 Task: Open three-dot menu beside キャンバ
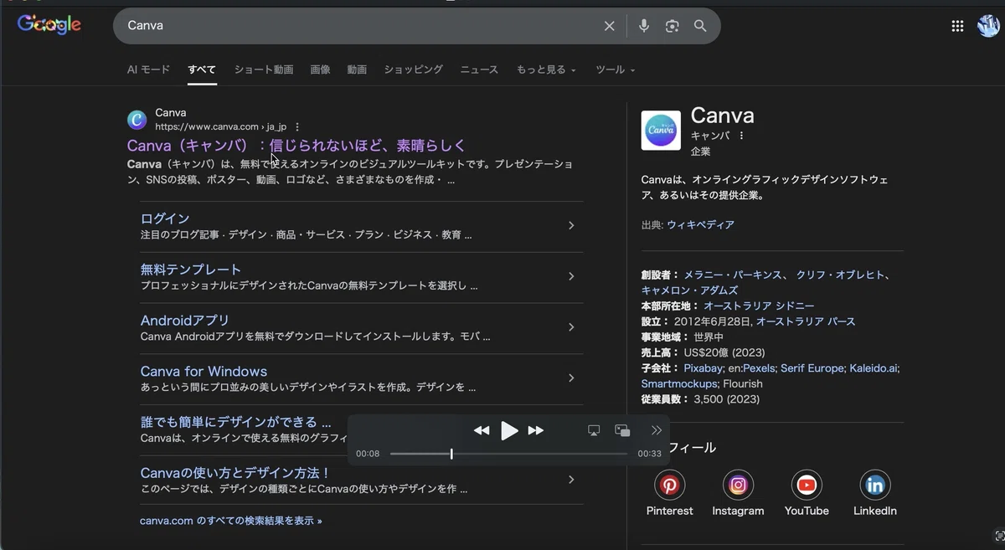[x=741, y=136]
